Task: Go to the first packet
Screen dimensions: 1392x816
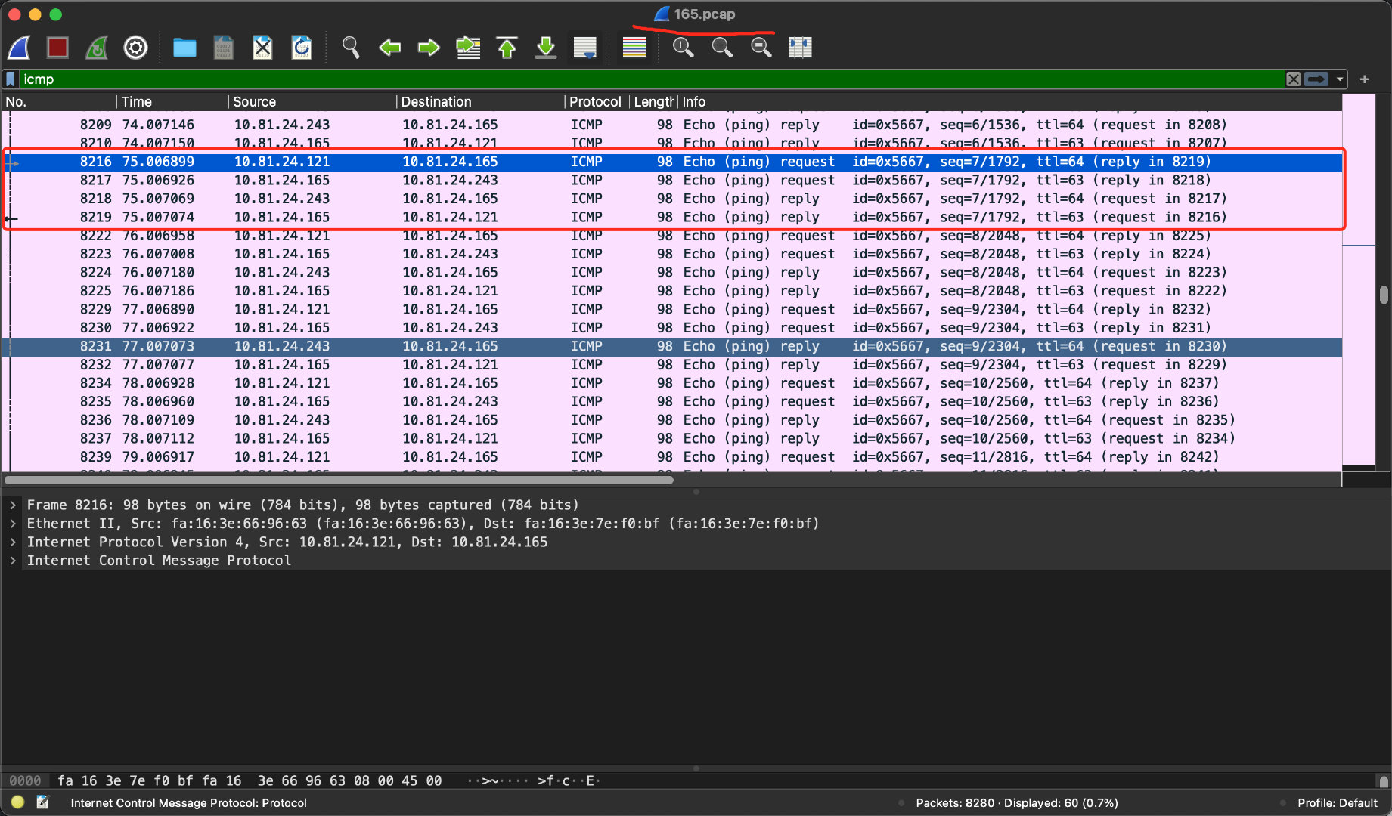Action: click(507, 48)
